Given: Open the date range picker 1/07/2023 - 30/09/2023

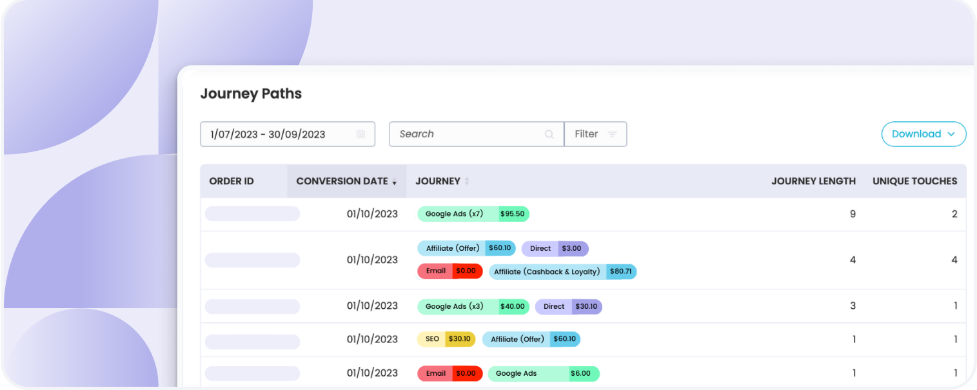Looking at the screenshot, I should tap(277, 134).
